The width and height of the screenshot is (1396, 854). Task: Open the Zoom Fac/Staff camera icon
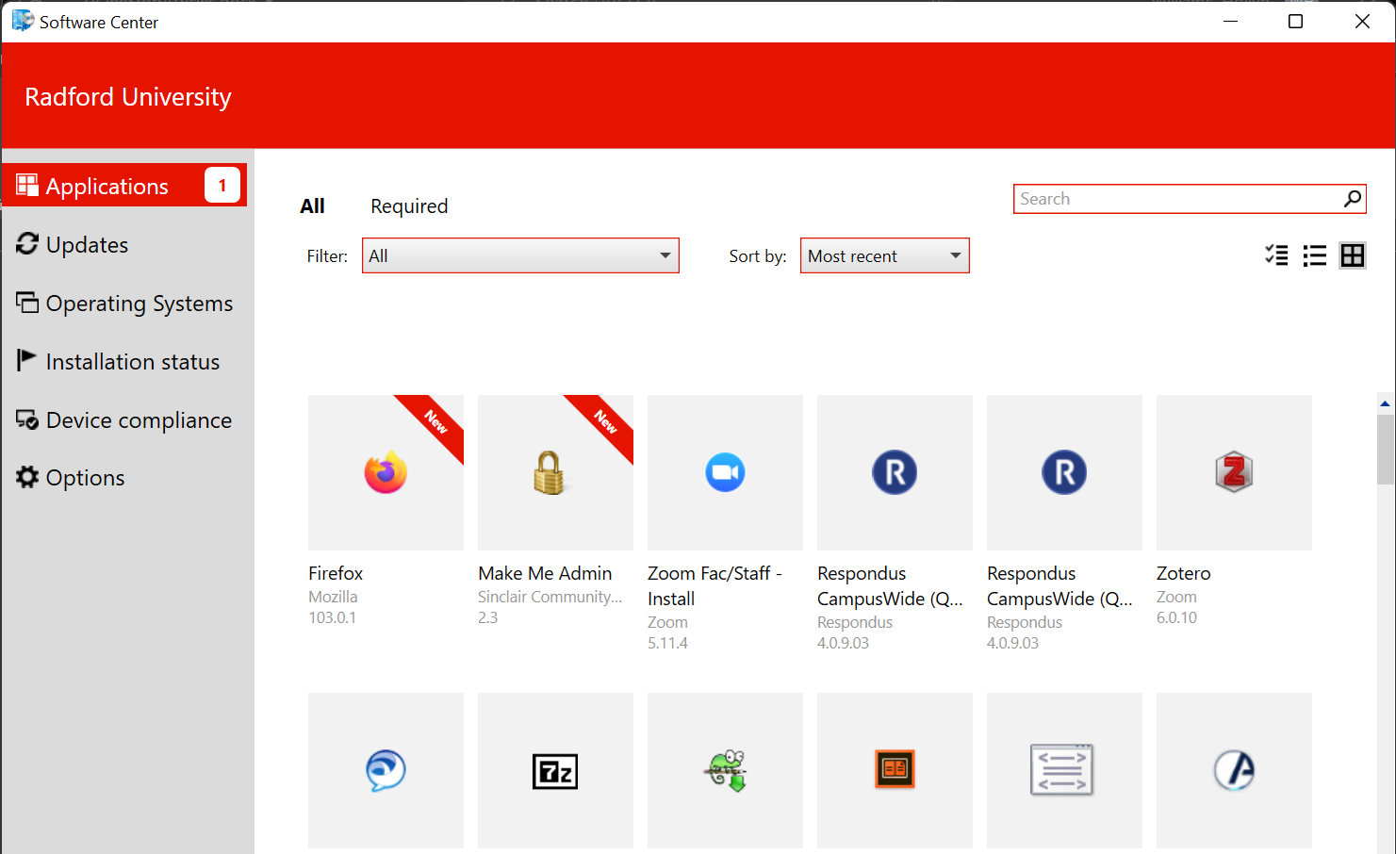725,472
